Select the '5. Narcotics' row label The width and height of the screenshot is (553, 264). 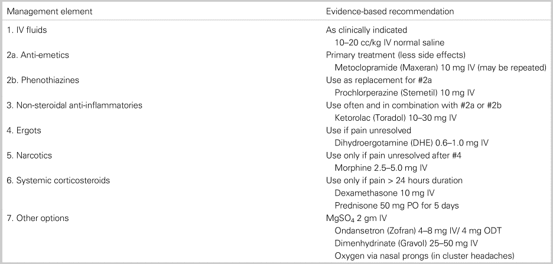pos(28,156)
